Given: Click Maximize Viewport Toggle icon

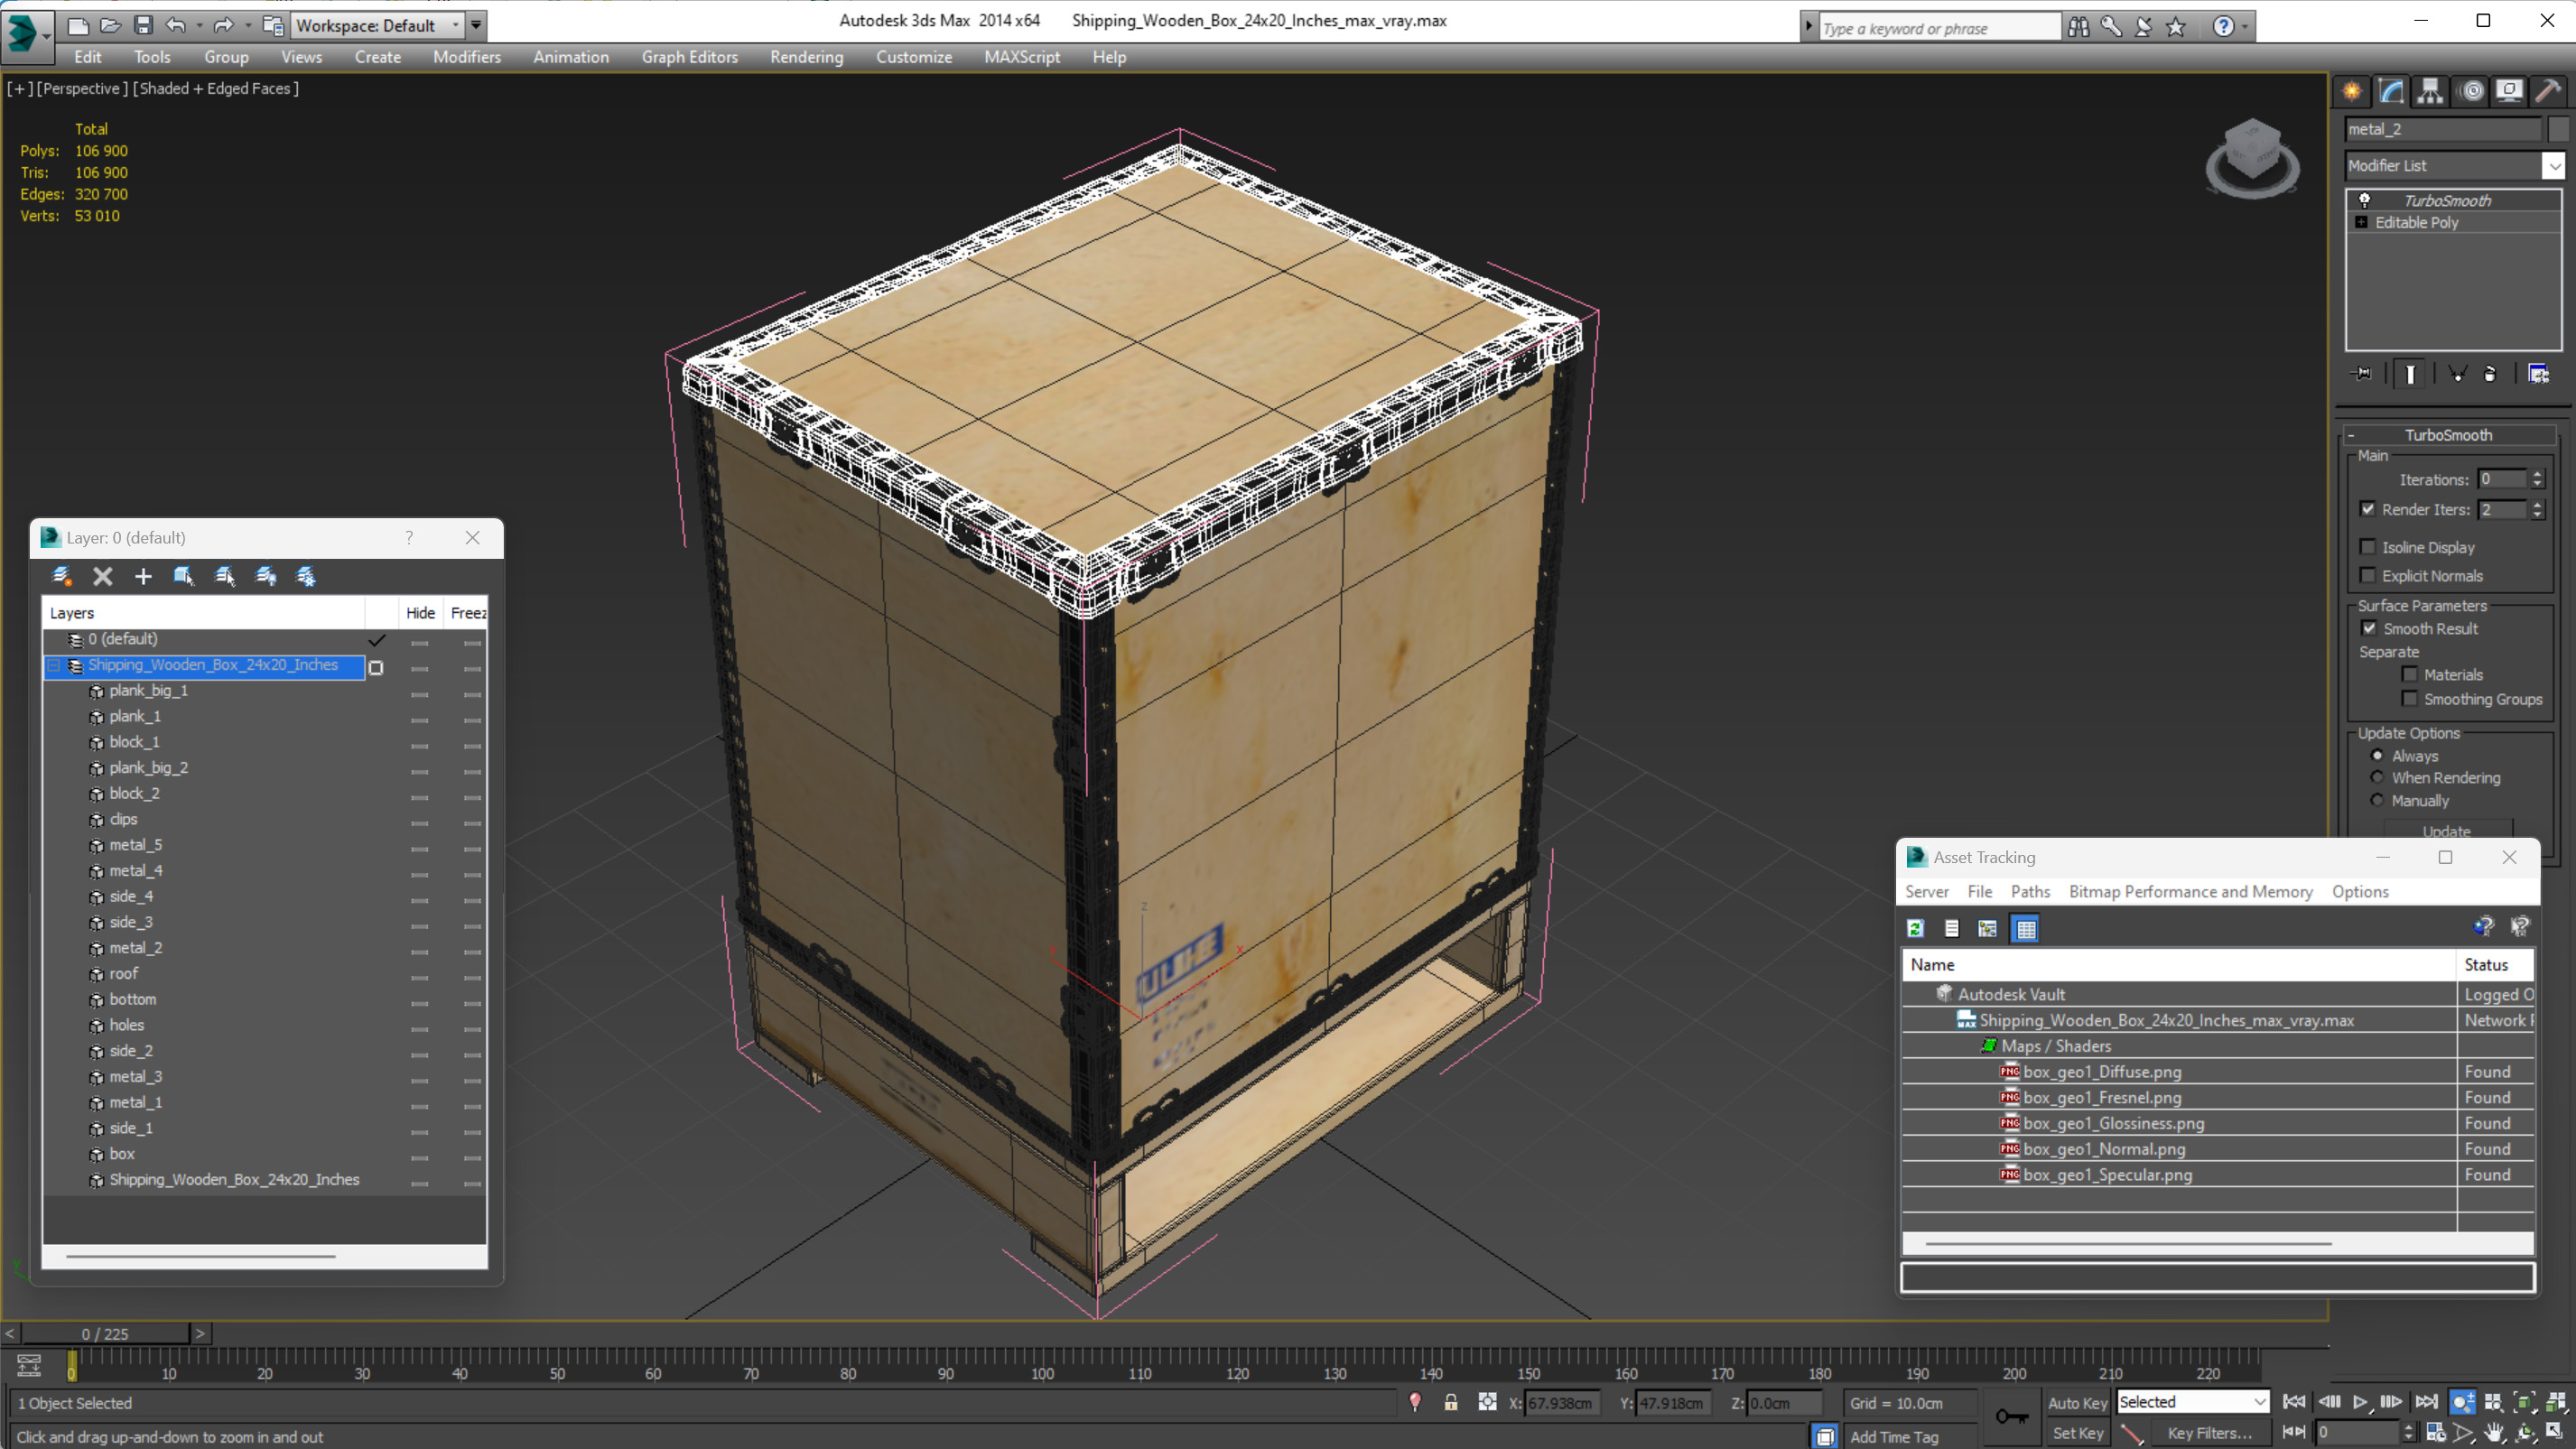Looking at the screenshot, I should tap(2555, 1433).
